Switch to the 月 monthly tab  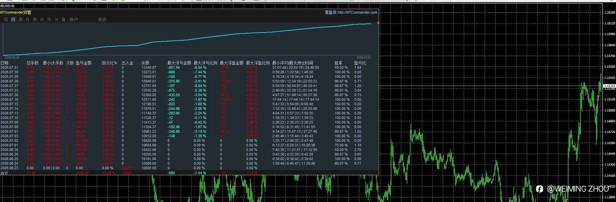coord(28,20)
